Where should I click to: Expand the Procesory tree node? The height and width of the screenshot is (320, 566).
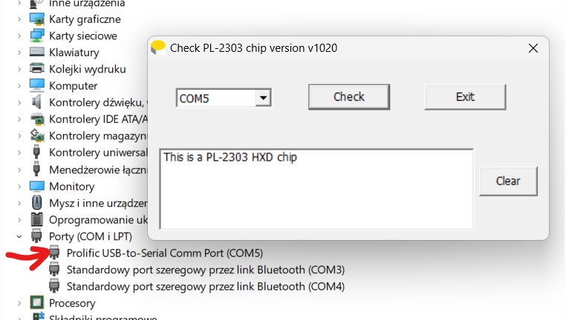[x=19, y=303]
